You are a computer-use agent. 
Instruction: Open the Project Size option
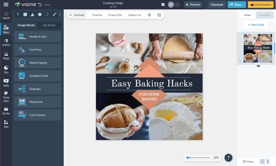point(115,15)
